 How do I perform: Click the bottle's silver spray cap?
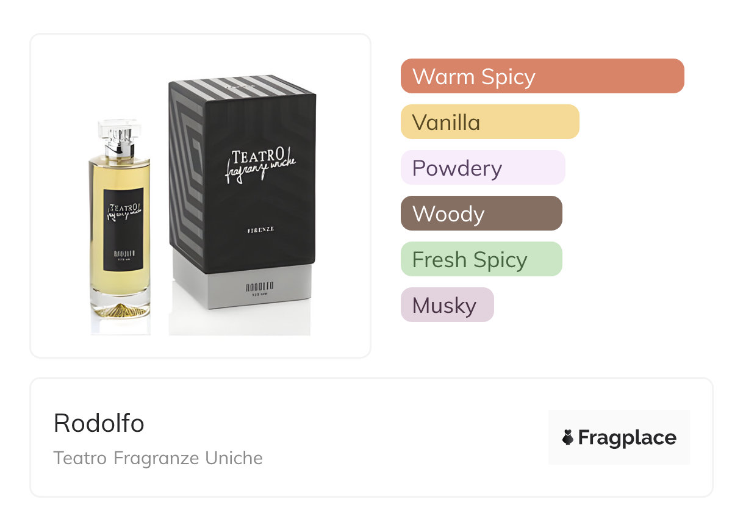(x=119, y=139)
